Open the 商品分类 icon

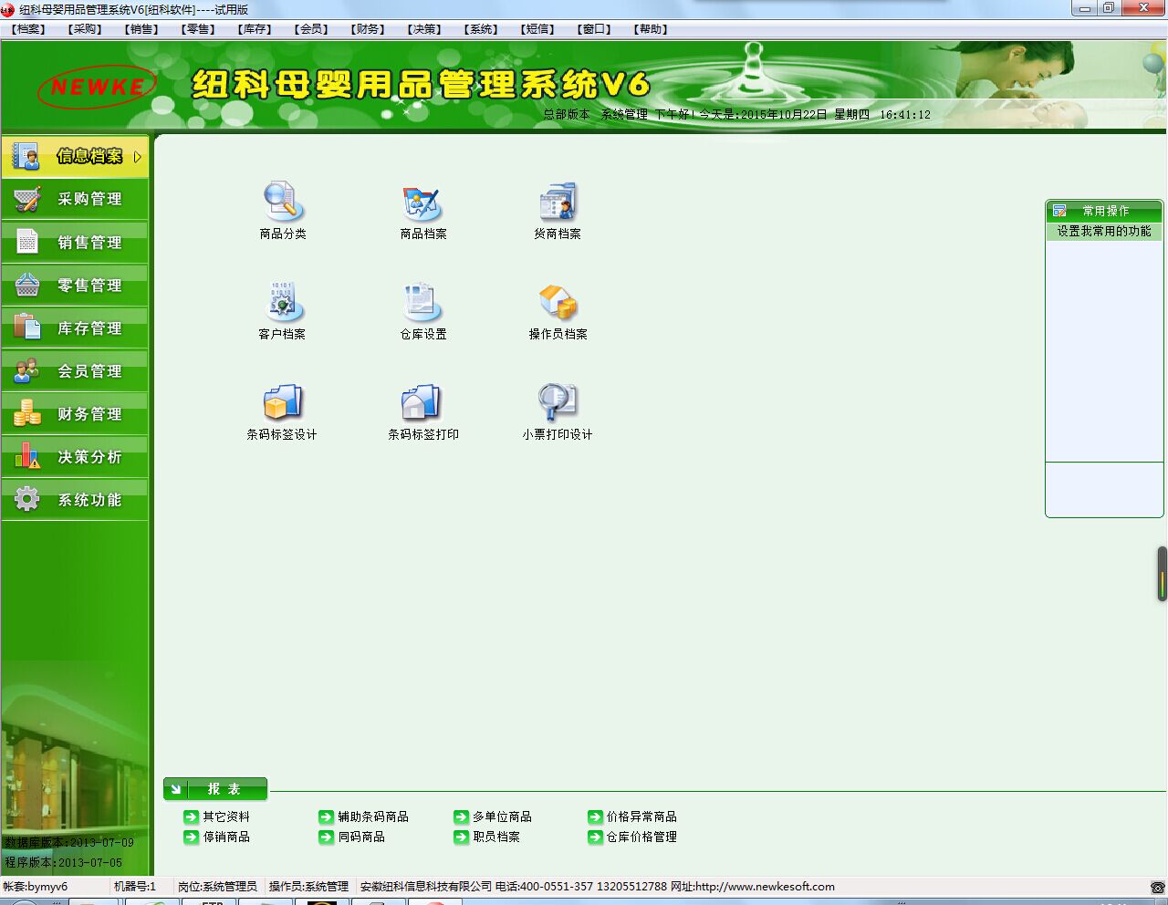pos(283,203)
